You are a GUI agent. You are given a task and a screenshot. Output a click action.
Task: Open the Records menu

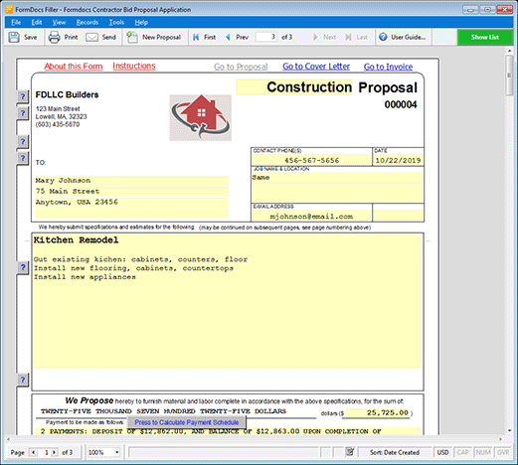(x=87, y=22)
